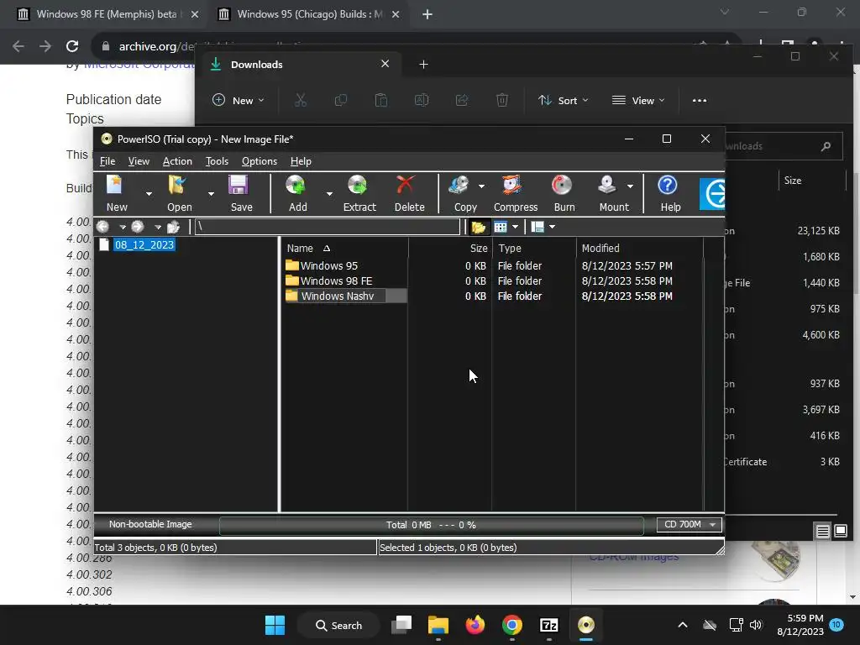Click the Downloads search box in Explorer
Screen dimensions: 860x645
[x=784, y=146]
